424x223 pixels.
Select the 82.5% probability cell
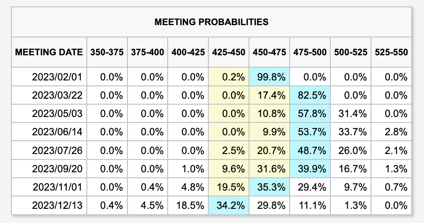(310, 96)
